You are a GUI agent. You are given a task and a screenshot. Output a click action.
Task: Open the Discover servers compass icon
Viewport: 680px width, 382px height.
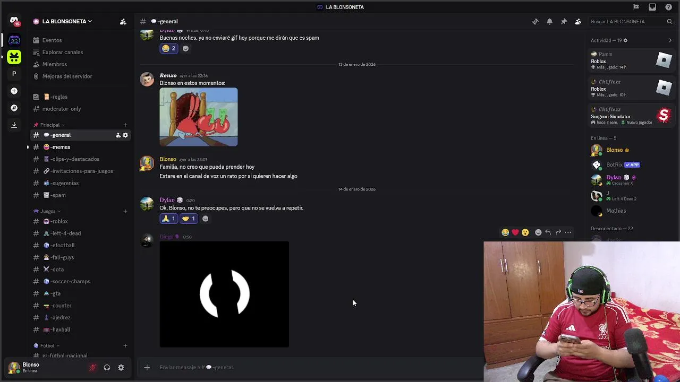pos(14,108)
